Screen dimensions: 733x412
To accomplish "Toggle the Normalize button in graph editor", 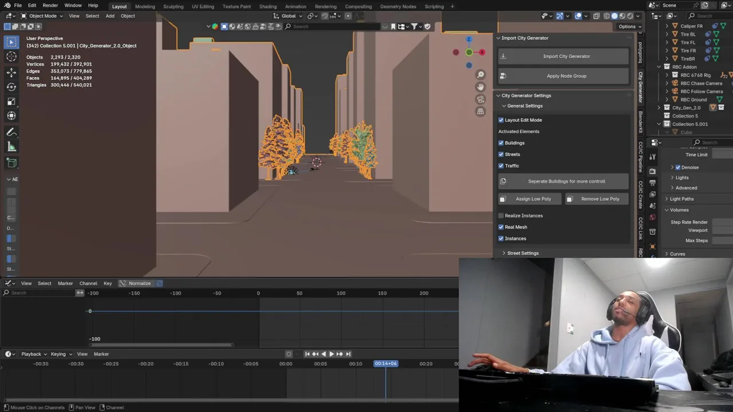I will click(136, 283).
